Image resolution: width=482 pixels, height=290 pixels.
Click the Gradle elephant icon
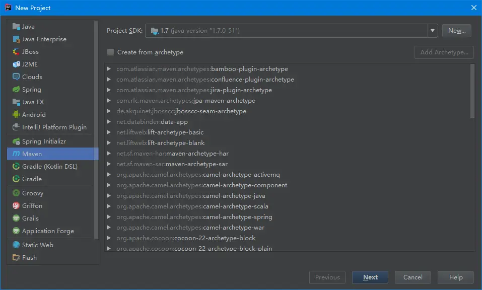pos(16,179)
